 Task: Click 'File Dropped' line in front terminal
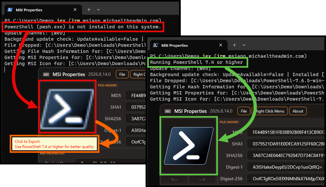(237, 81)
